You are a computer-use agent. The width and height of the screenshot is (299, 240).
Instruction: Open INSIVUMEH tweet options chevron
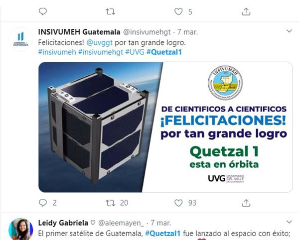289,31
